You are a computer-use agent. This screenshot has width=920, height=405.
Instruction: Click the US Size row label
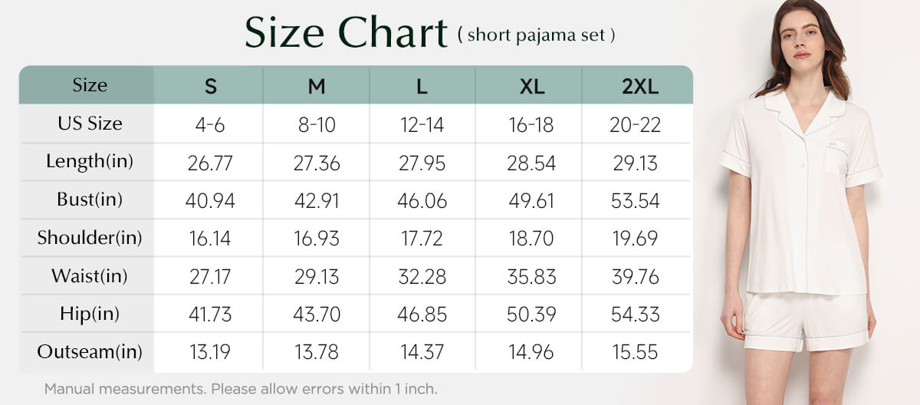90,123
